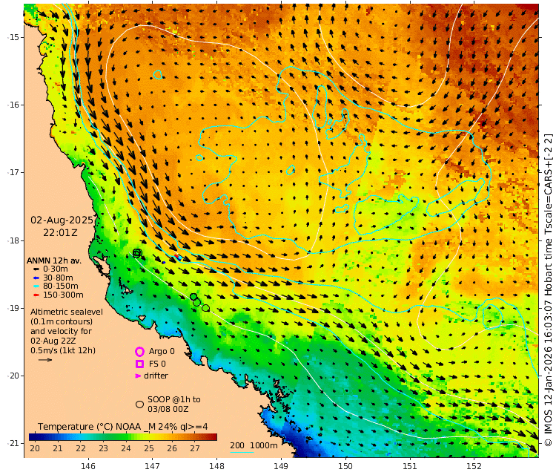The height and width of the screenshot is (475, 556).
Task: Click the color bar tick label 23
Action: (x=103, y=448)
